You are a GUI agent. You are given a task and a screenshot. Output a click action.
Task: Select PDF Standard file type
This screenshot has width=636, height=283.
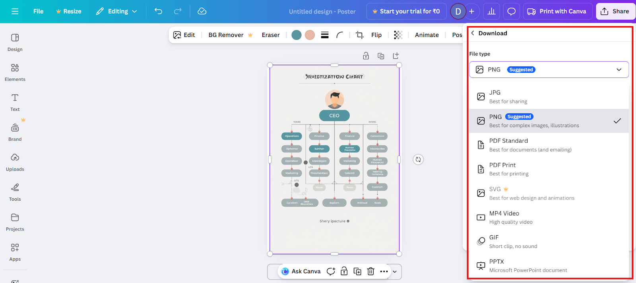tap(549, 145)
